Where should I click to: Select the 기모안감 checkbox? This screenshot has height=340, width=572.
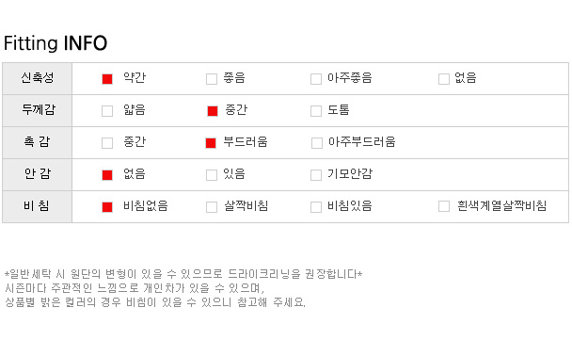pyautogui.click(x=316, y=175)
